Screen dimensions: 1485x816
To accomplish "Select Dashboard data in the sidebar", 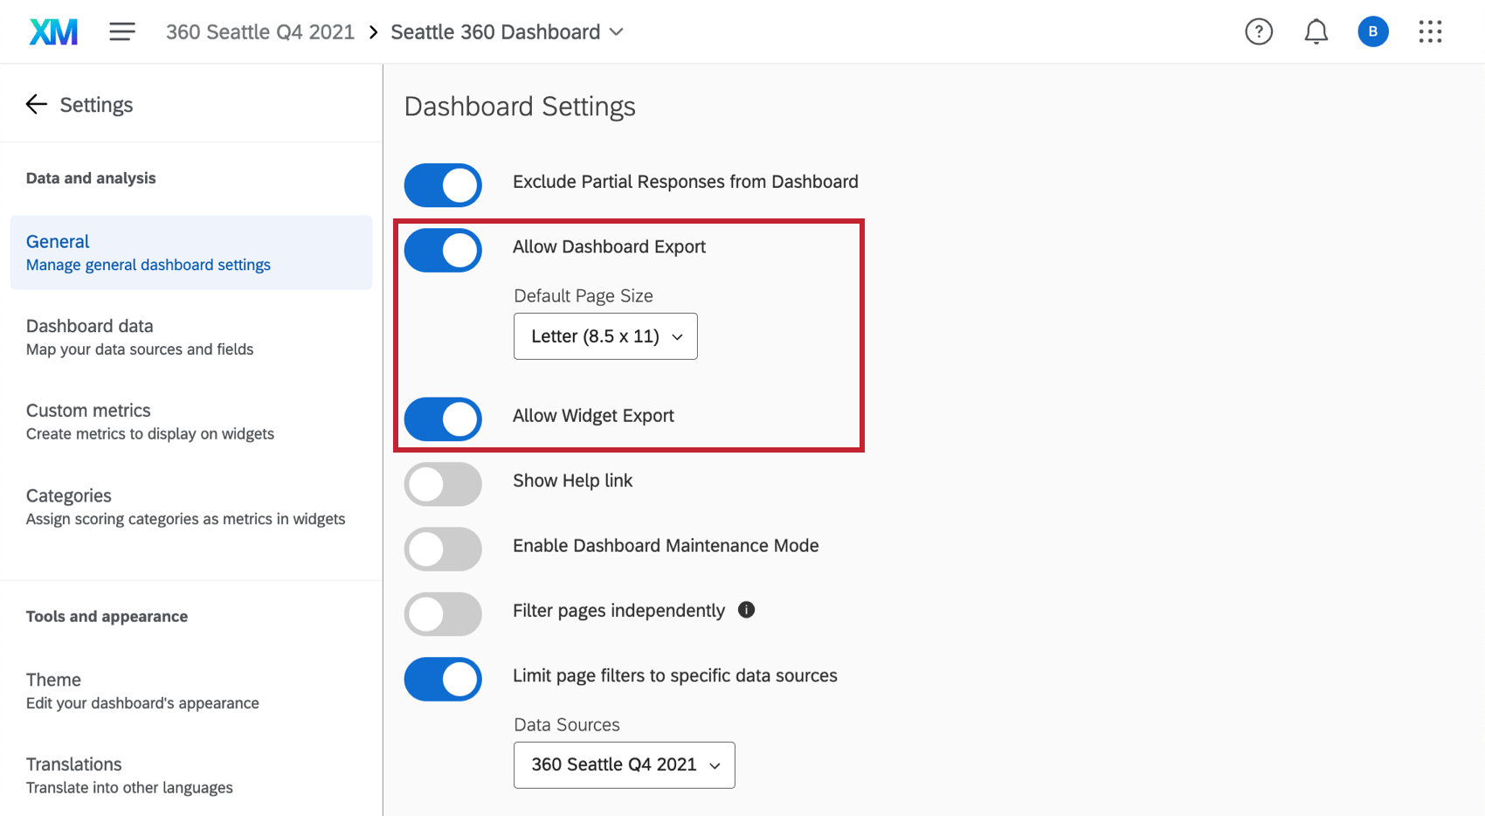I will (x=90, y=325).
